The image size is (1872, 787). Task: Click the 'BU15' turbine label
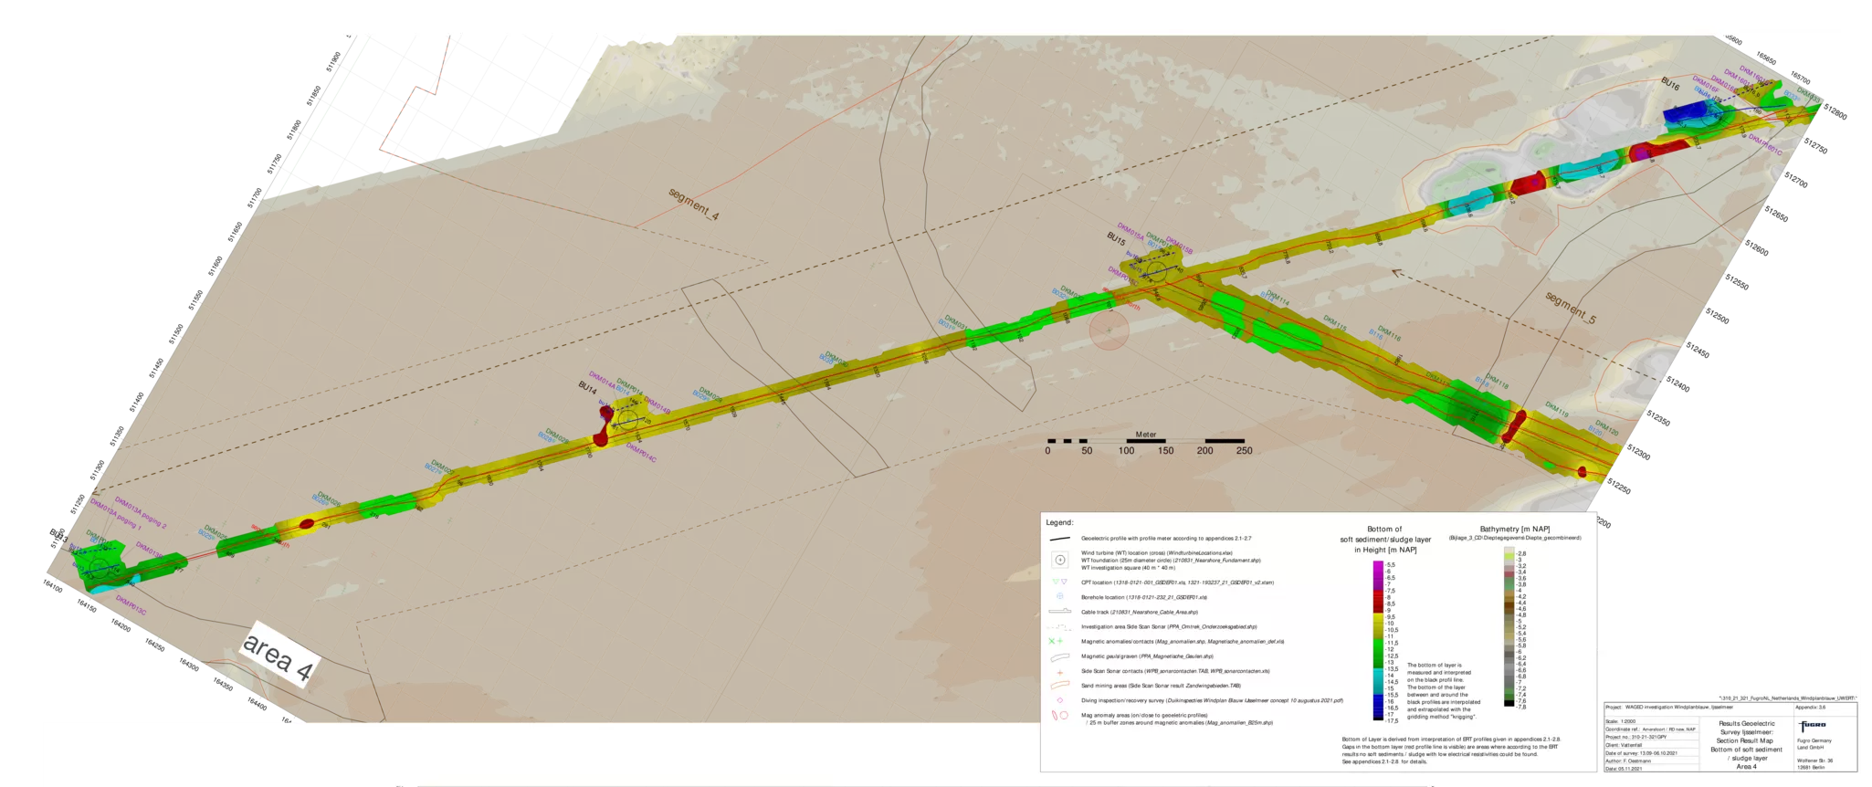coord(1116,238)
